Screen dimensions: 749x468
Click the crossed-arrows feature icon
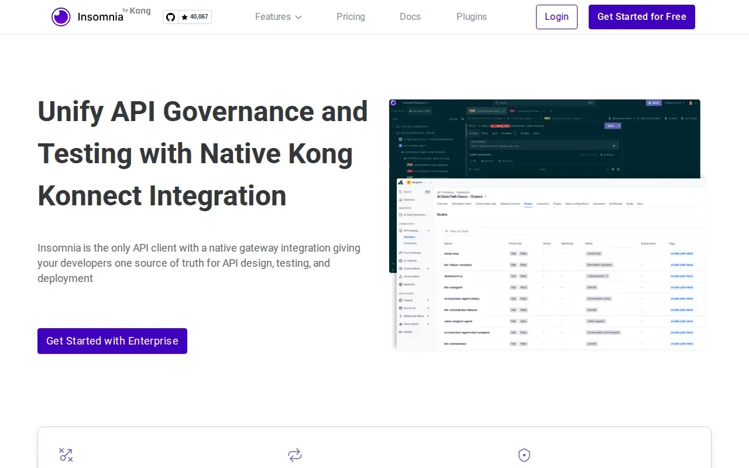tap(66, 455)
